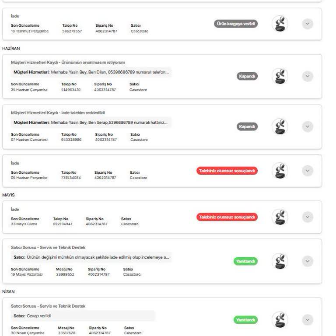336x336 pixels.
Task: Open 'Müşteri Hizmetleri Kaydı - İade talebim reddedildi'
Action: click(x=58, y=113)
